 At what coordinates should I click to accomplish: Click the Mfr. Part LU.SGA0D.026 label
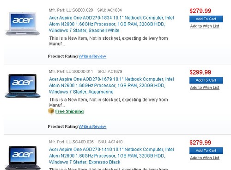point(71,142)
